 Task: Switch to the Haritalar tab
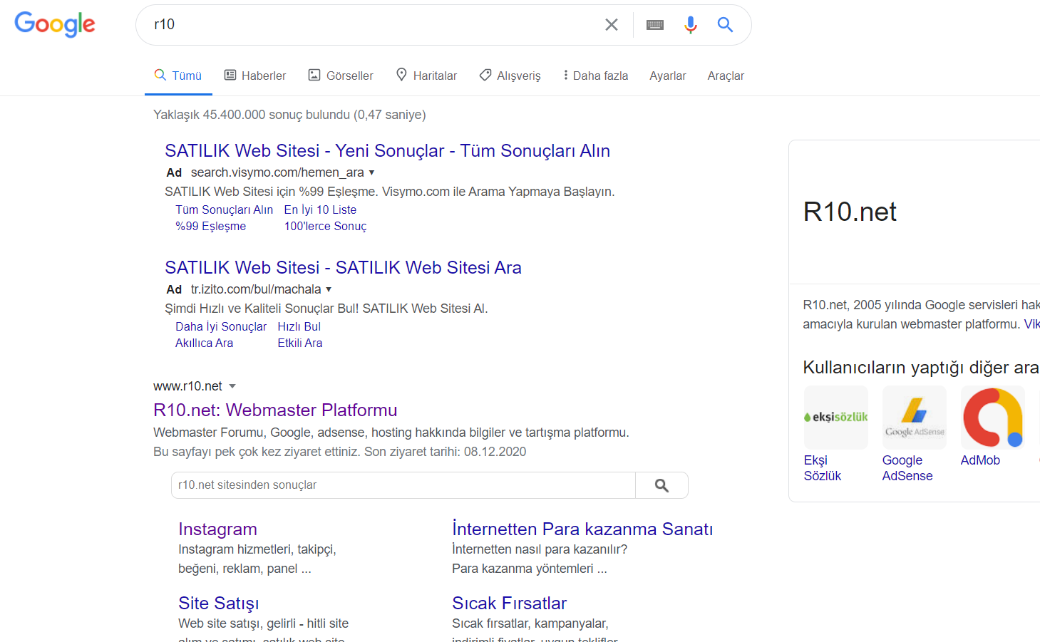click(x=426, y=76)
